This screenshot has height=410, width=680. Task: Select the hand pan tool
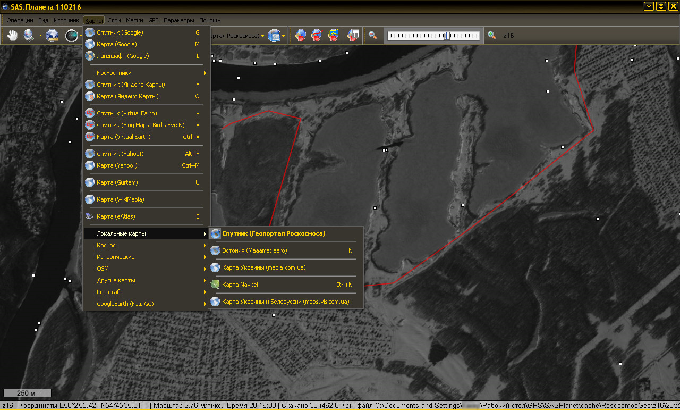12,36
